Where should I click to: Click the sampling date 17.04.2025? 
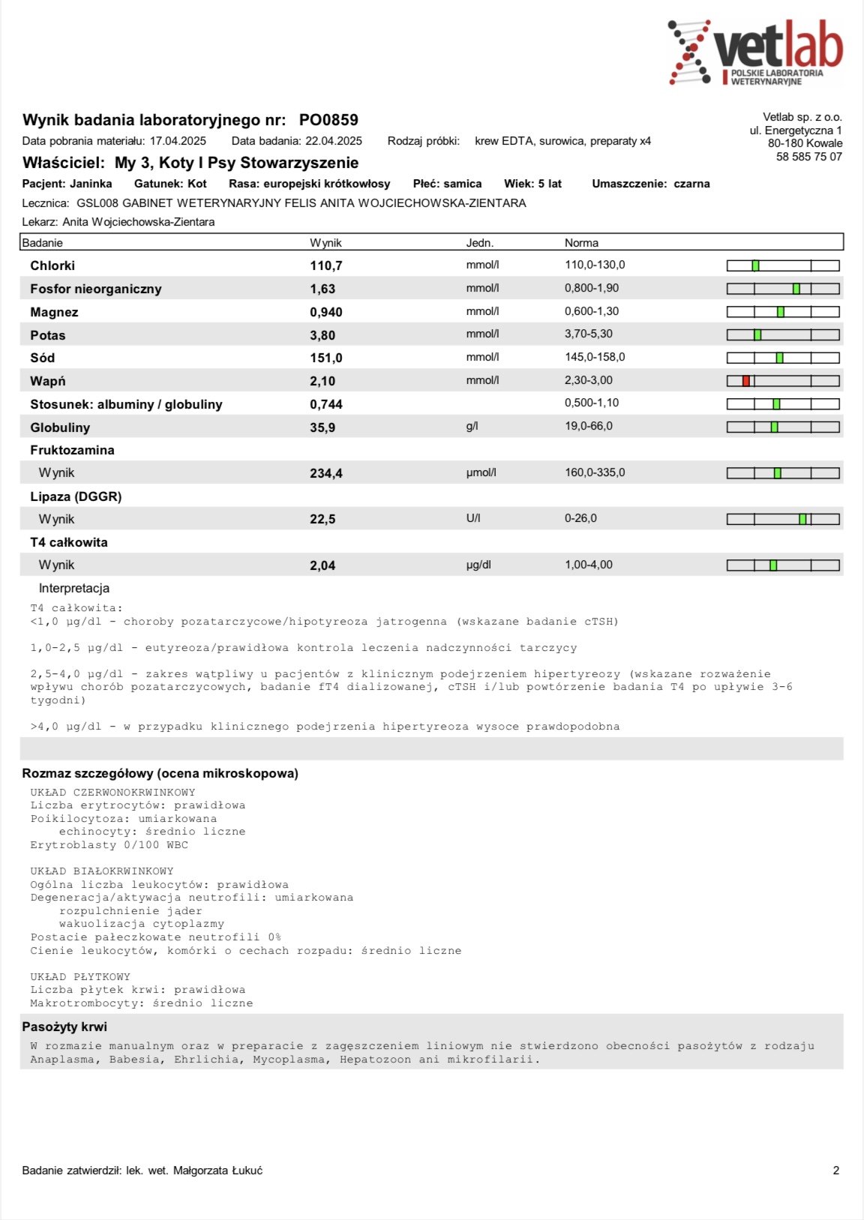(178, 141)
